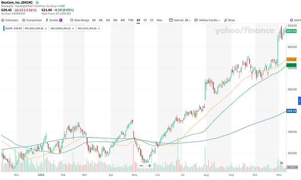Viewport: 301px width, 180px height.
Task: Click the purple Events badge icon
Action: [x=61, y=20]
